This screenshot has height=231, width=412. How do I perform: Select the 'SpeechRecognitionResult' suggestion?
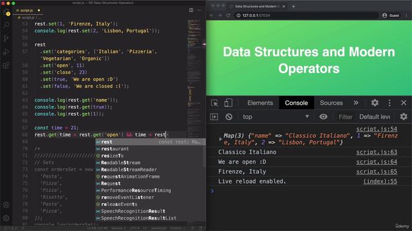click(150, 211)
